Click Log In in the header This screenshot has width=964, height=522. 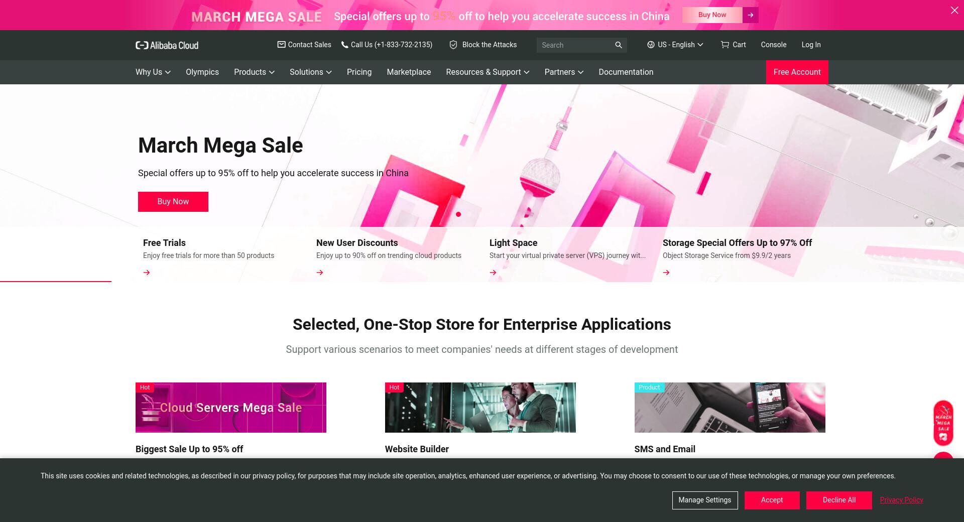coord(811,45)
